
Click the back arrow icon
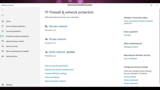2,10
